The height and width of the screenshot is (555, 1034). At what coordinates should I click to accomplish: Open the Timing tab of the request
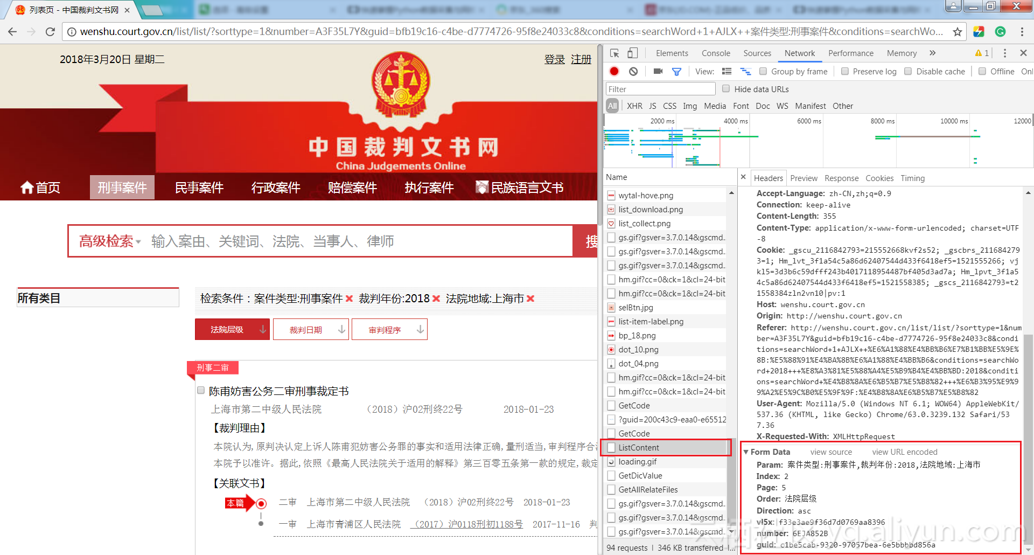coord(912,178)
